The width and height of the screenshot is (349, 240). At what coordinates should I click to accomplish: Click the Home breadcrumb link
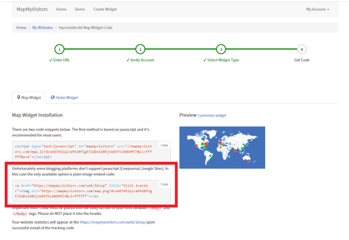pyautogui.click(x=21, y=27)
